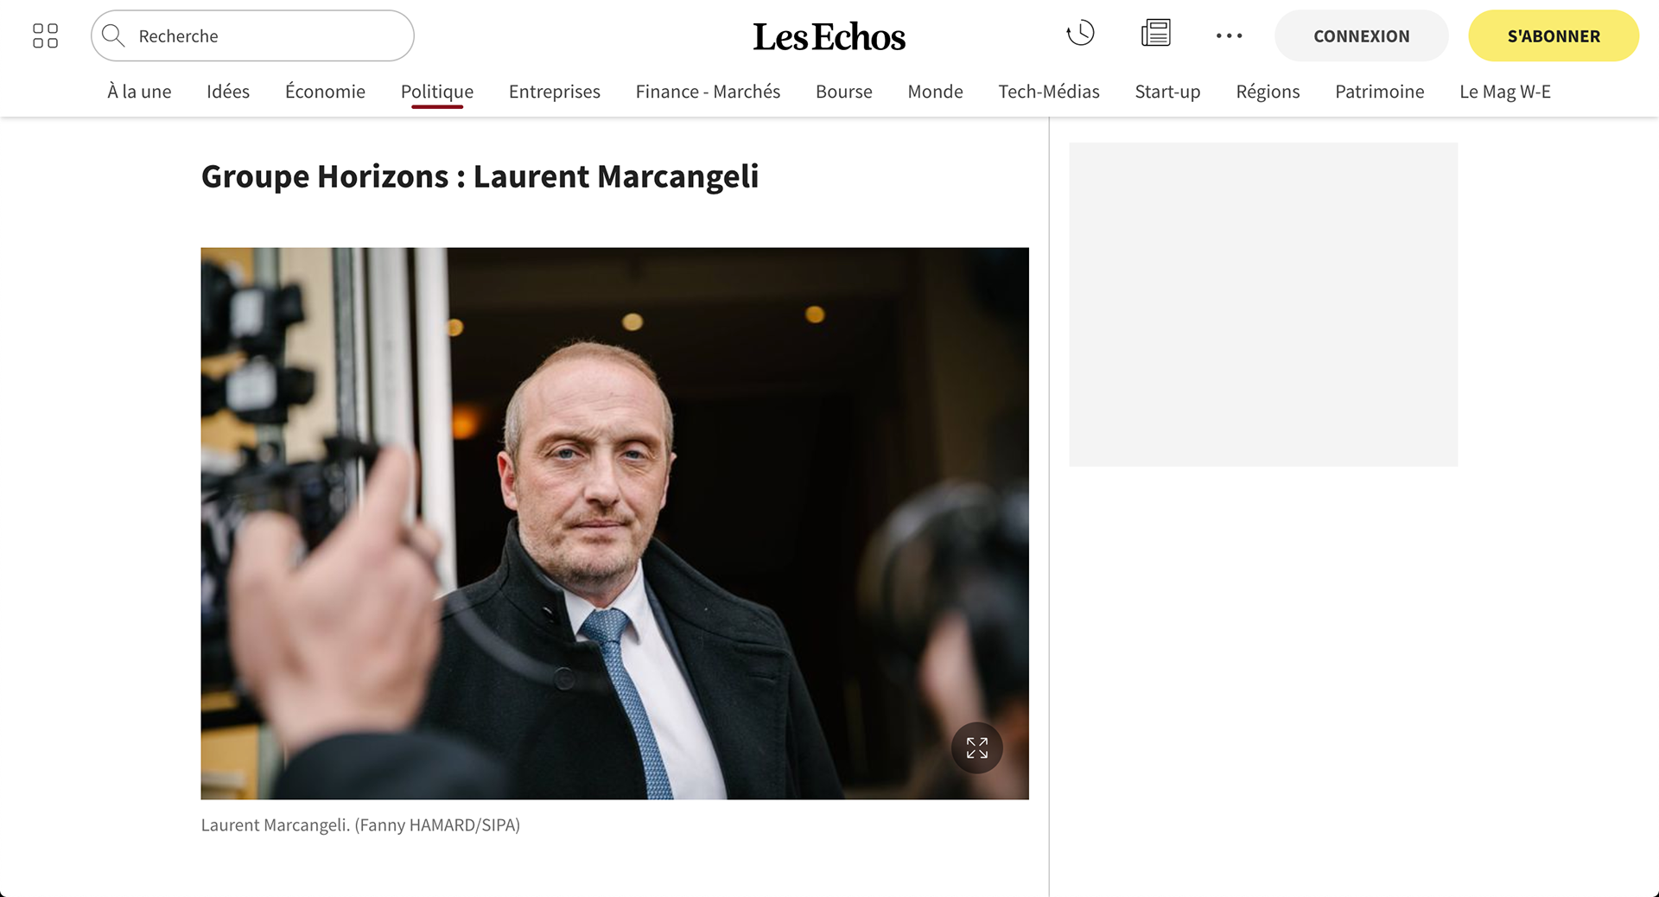The image size is (1659, 897).
Task: Go to Finance - Marchés section
Action: point(708,92)
